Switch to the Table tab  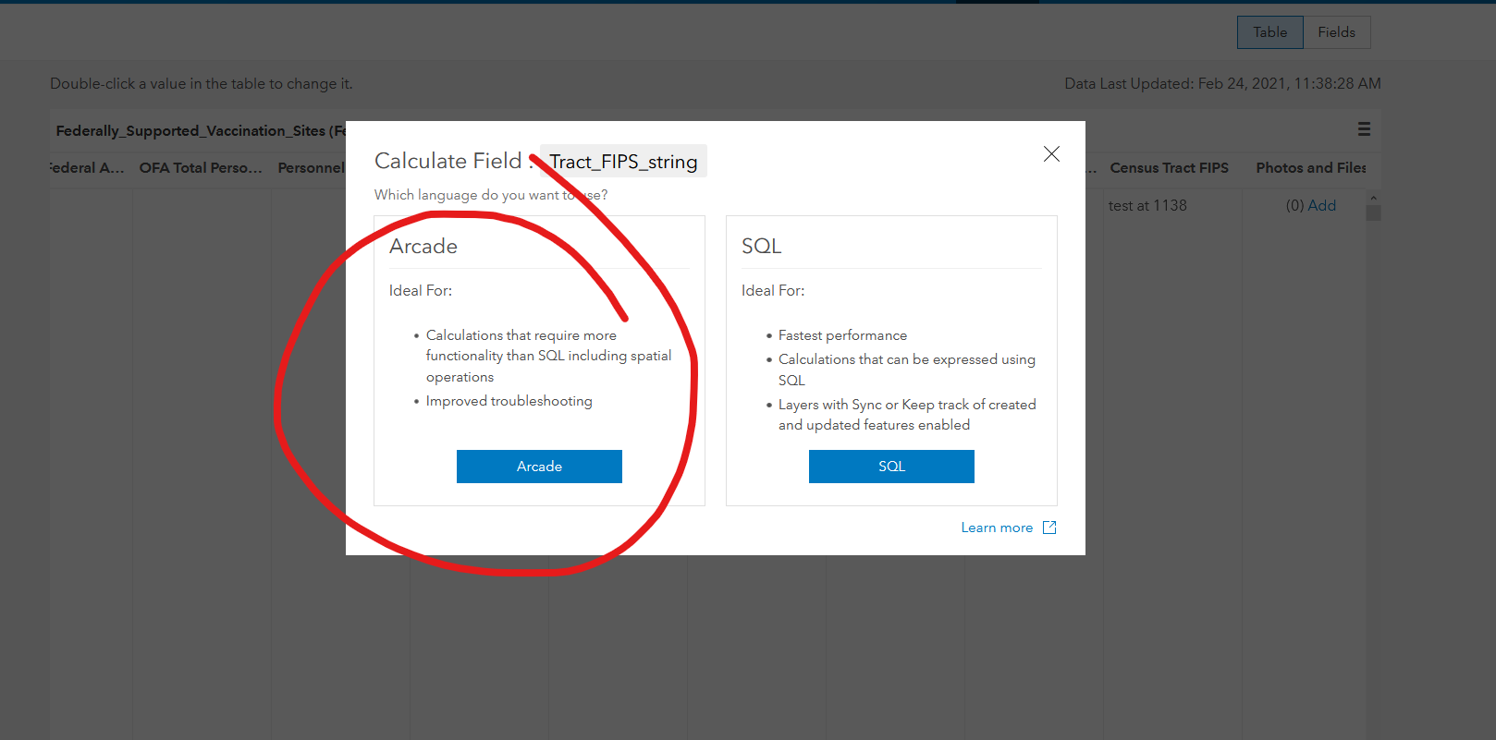point(1270,32)
